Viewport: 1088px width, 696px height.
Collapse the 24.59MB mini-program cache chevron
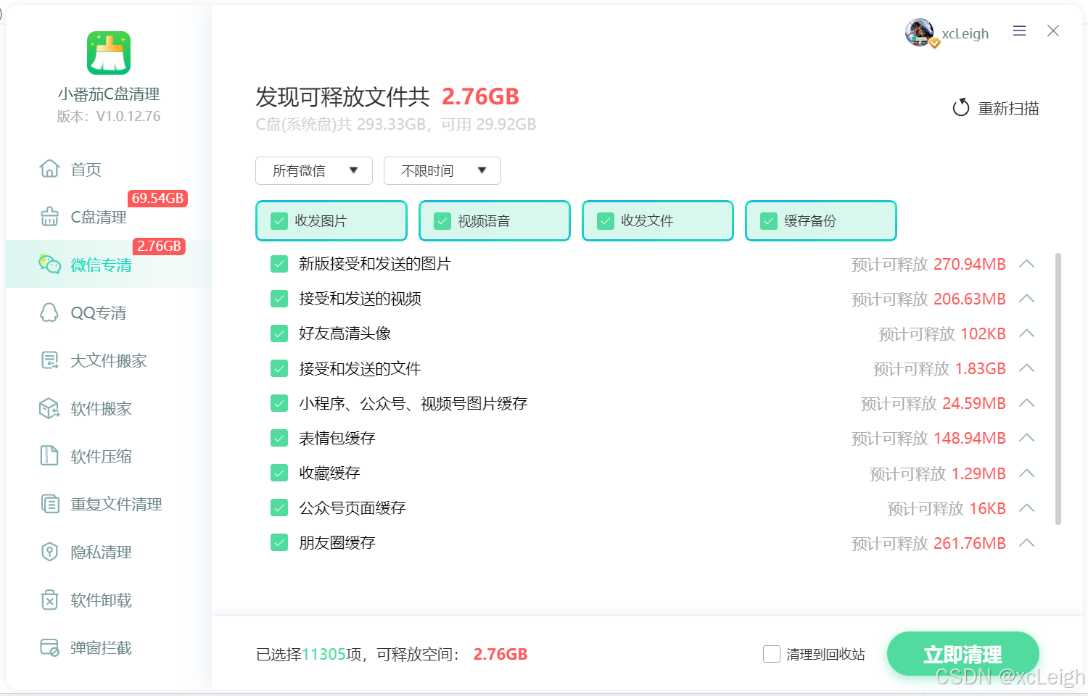1026,403
